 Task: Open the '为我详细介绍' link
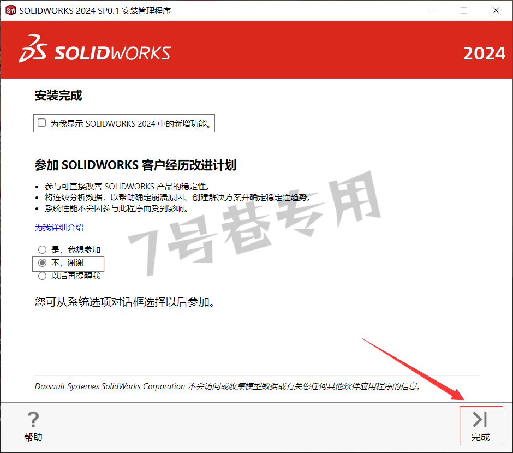[x=59, y=227]
